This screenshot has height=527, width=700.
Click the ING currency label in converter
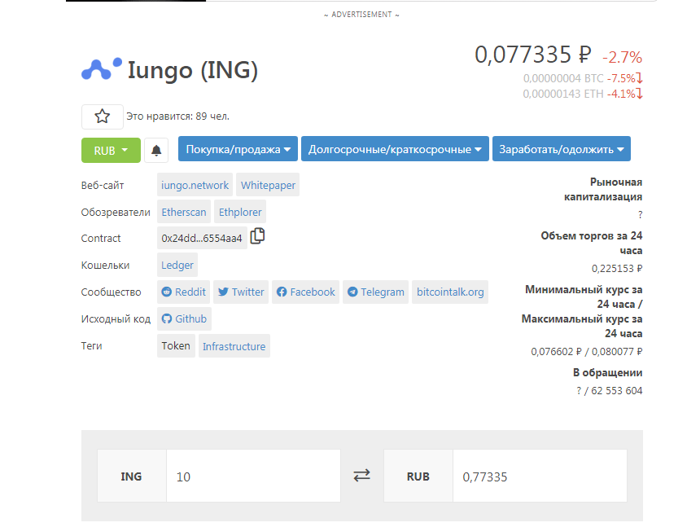(131, 476)
